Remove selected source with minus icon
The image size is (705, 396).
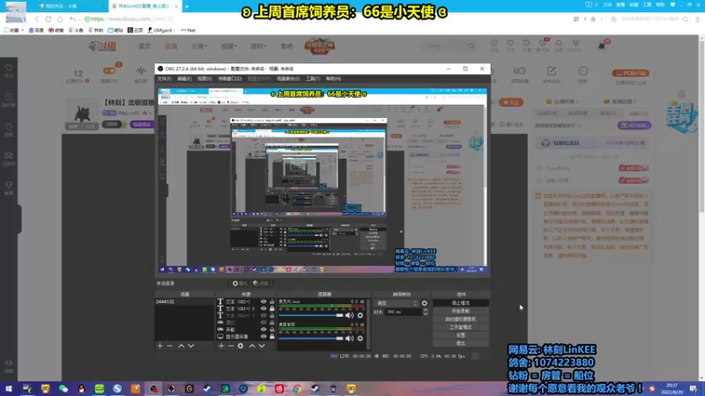231,346
